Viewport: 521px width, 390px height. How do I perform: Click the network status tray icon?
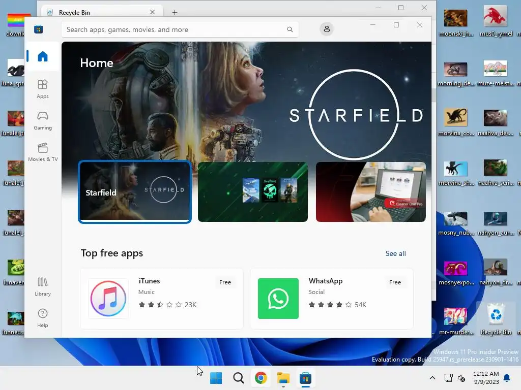coord(449,378)
